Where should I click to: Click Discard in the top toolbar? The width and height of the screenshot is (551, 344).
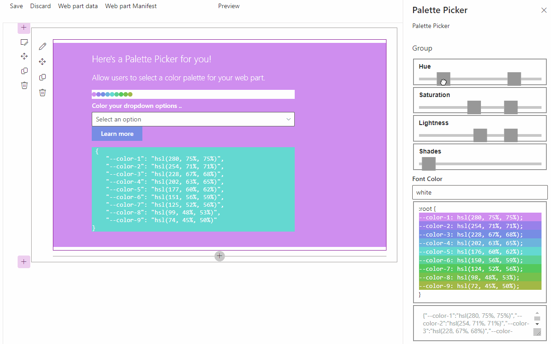tap(41, 6)
